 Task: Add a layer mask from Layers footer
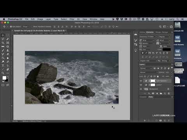[153, 93]
